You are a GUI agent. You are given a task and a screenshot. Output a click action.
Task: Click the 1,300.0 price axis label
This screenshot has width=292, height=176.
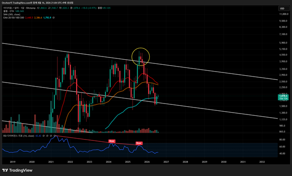tap(283, 113)
